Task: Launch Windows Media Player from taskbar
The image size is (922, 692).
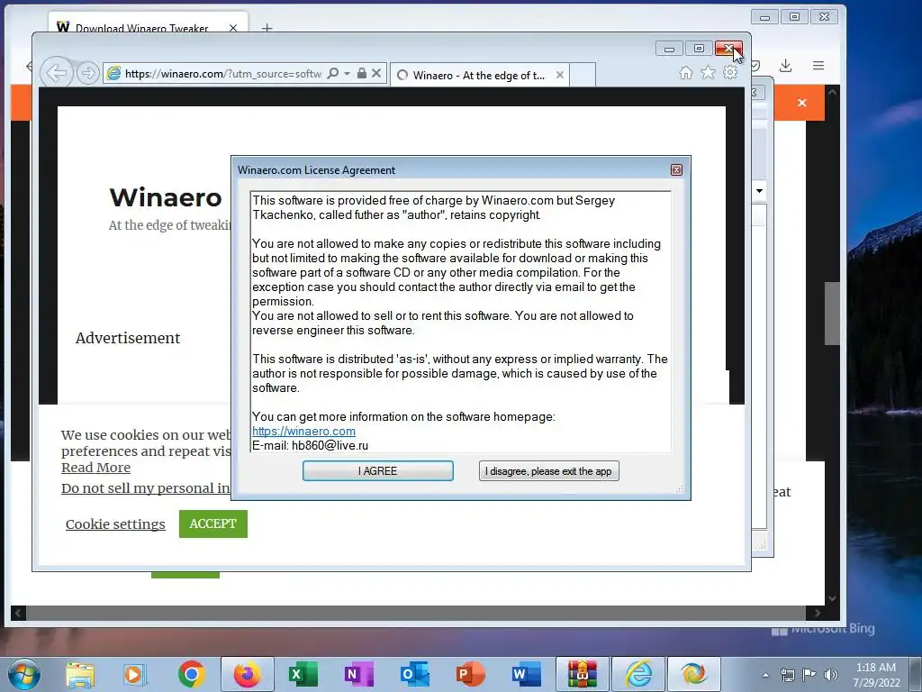Action: 134,674
